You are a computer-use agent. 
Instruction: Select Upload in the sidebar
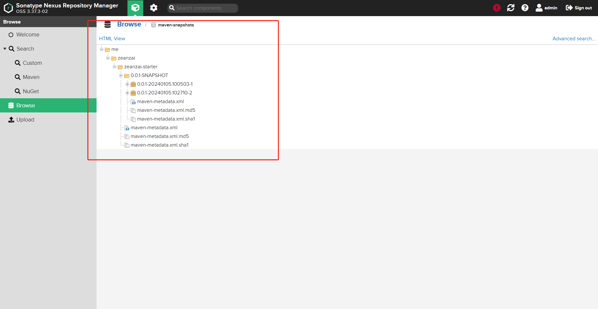click(25, 120)
